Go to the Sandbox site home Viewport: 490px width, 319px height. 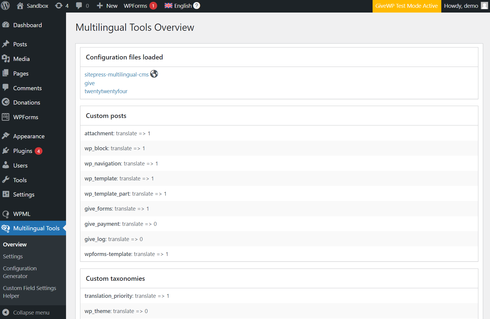click(32, 6)
